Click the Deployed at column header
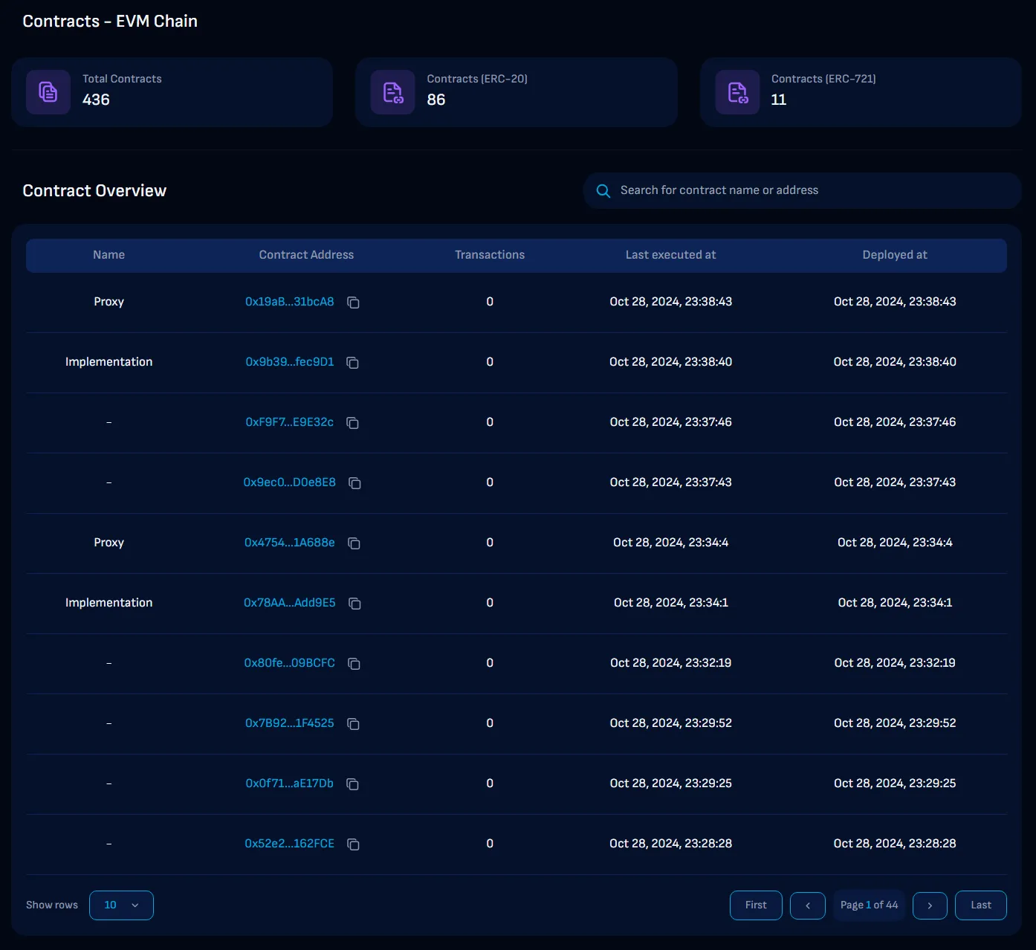 [895, 255]
